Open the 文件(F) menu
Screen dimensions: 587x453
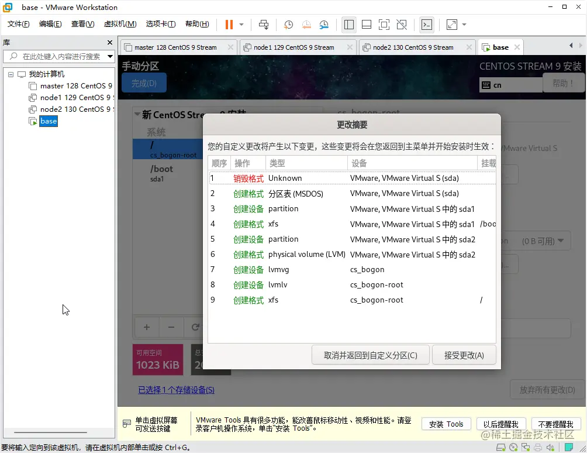[x=18, y=24]
